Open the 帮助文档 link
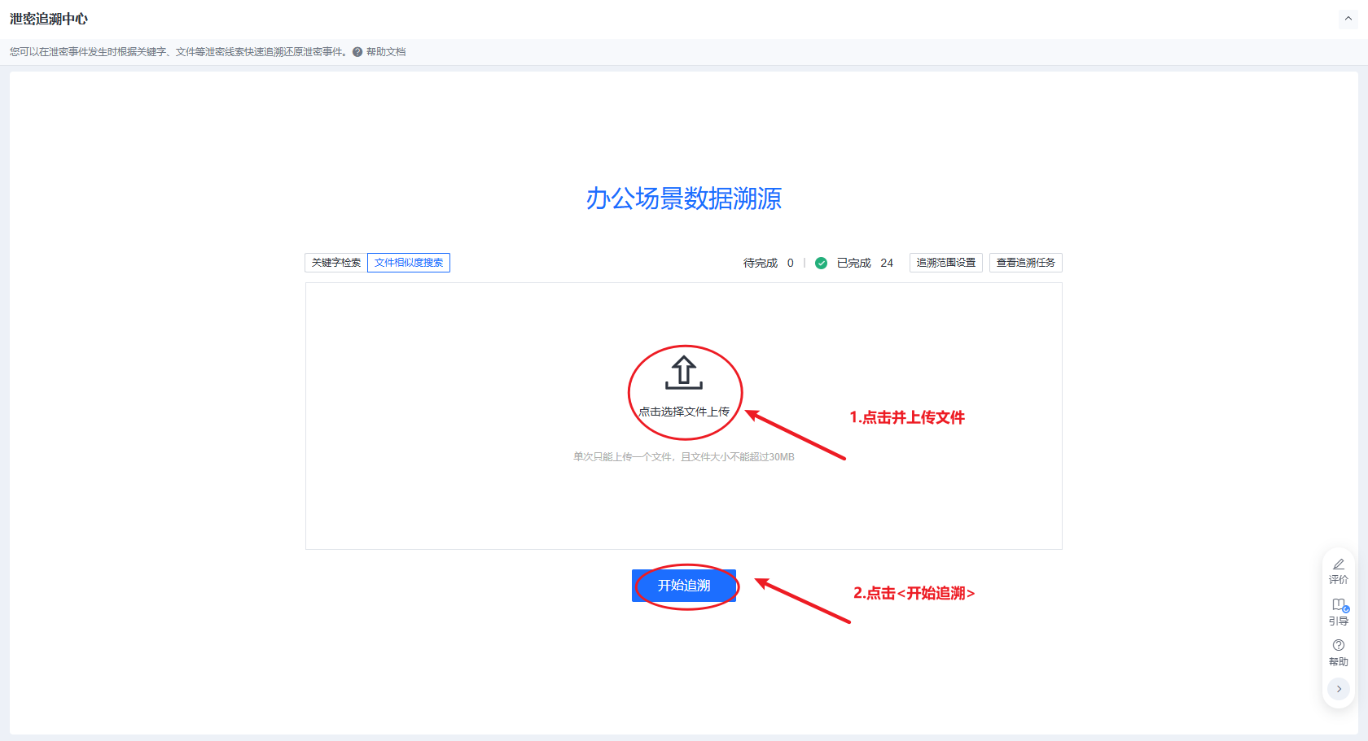The image size is (1368, 741). tap(386, 52)
